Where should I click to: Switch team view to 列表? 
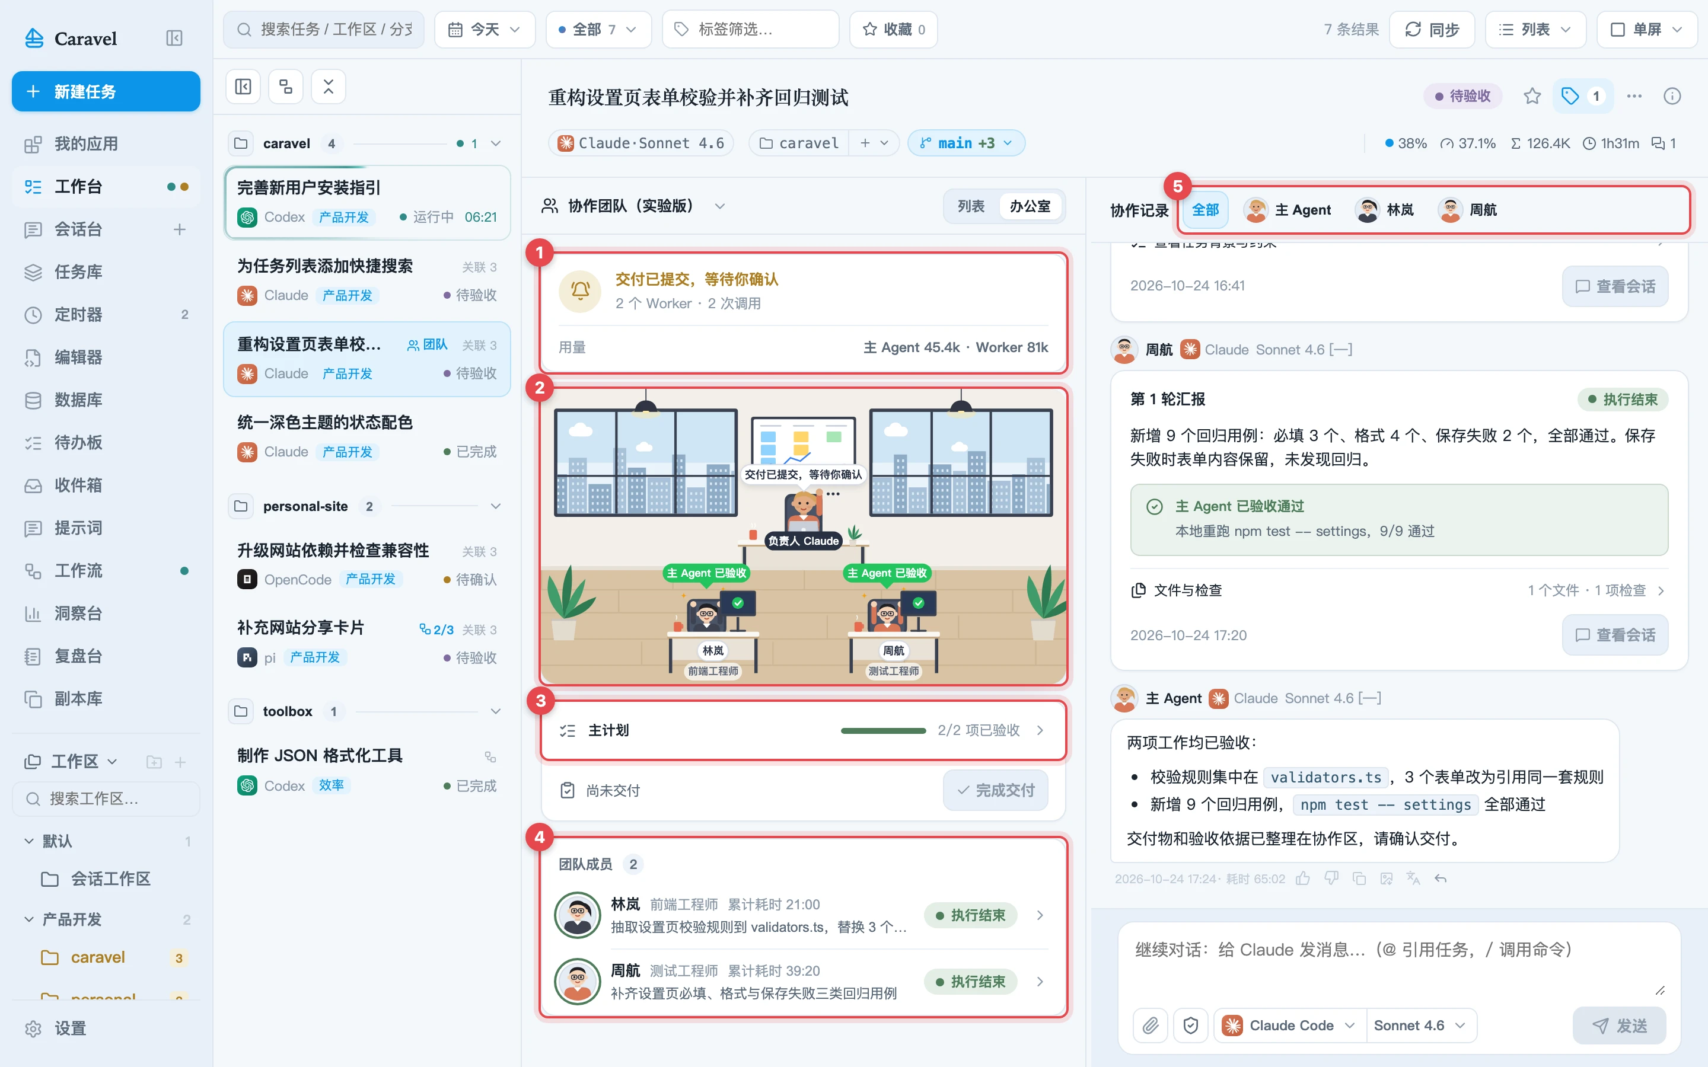pyautogui.click(x=971, y=206)
